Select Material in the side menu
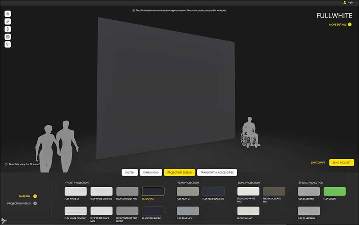The image size is (359, 225). 24,197
